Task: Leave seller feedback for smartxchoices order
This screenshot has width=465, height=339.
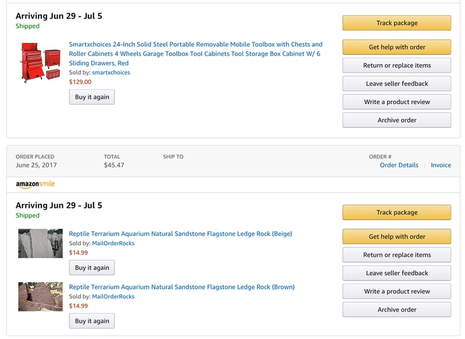Action: point(396,84)
